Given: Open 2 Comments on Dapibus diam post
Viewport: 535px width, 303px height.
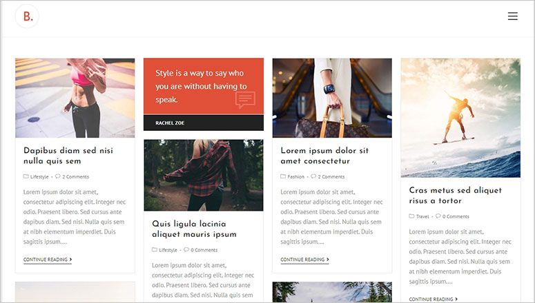Looking at the screenshot, I should (x=75, y=177).
